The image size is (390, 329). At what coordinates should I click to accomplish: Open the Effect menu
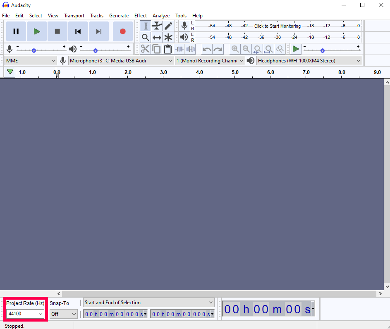[141, 16]
